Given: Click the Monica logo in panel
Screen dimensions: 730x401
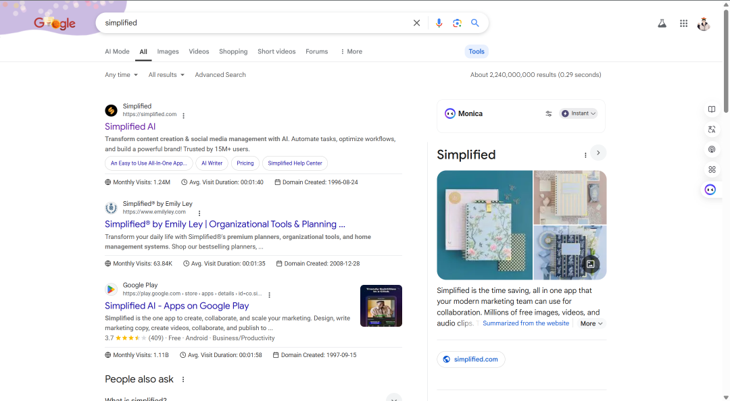Looking at the screenshot, I should (449, 113).
